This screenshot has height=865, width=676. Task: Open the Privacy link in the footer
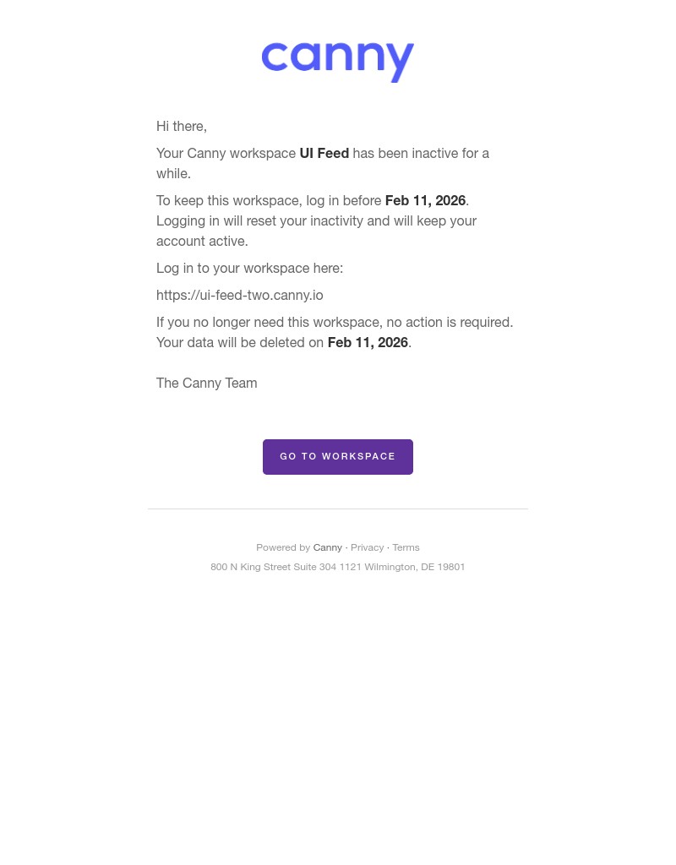[368, 547]
